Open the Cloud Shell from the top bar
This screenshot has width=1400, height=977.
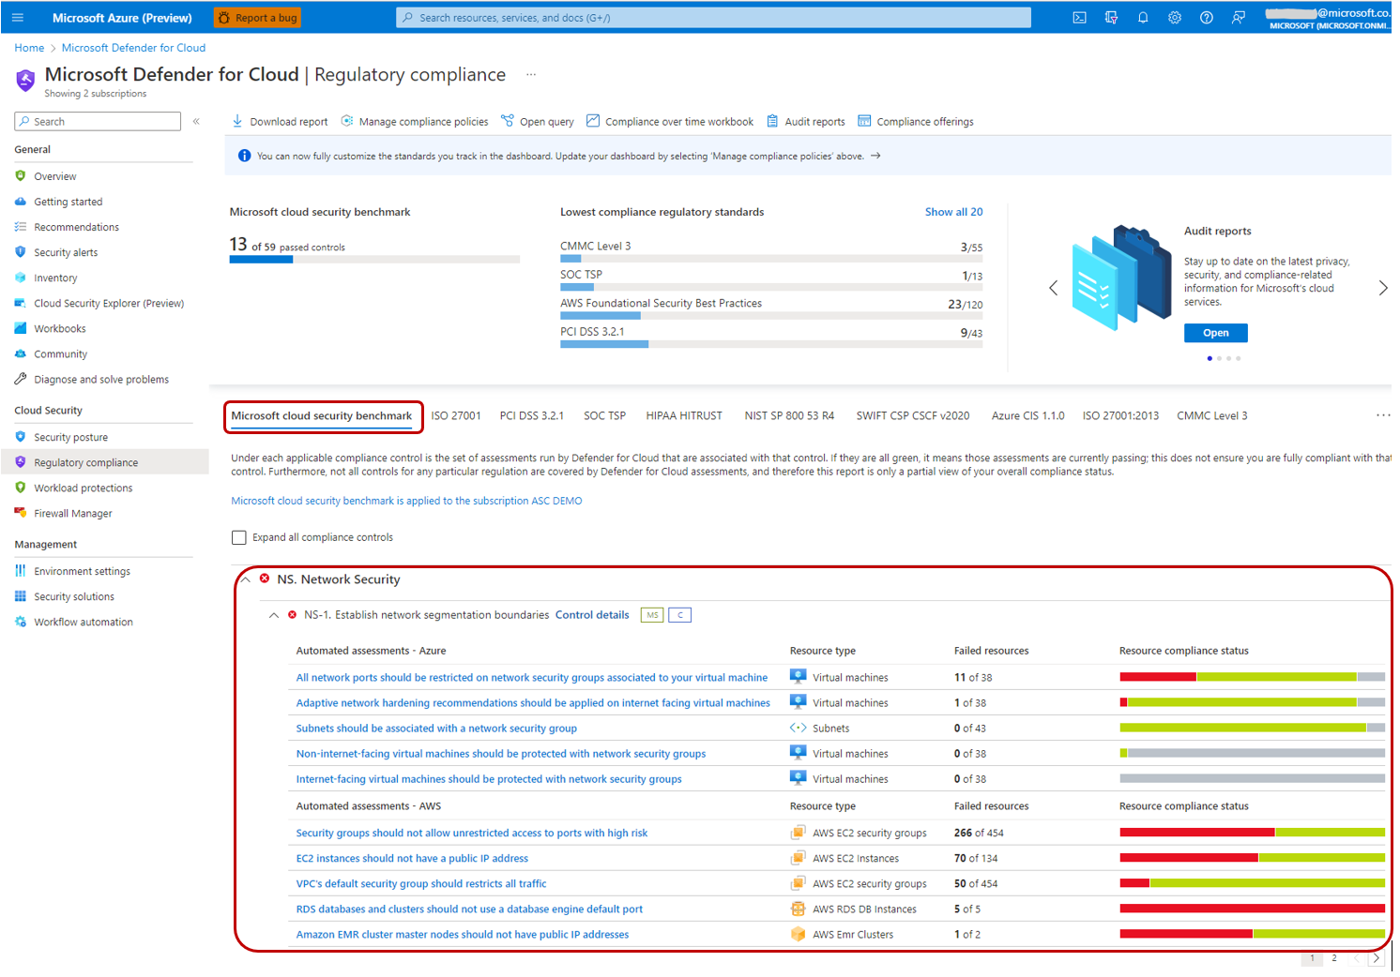tap(1079, 17)
